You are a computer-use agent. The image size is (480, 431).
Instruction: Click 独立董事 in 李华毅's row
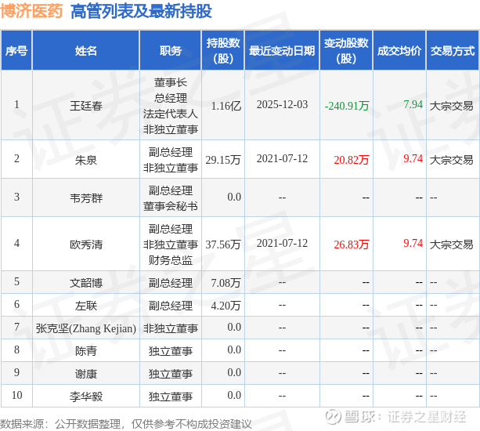pyautogui.click(x=171, y=397)
